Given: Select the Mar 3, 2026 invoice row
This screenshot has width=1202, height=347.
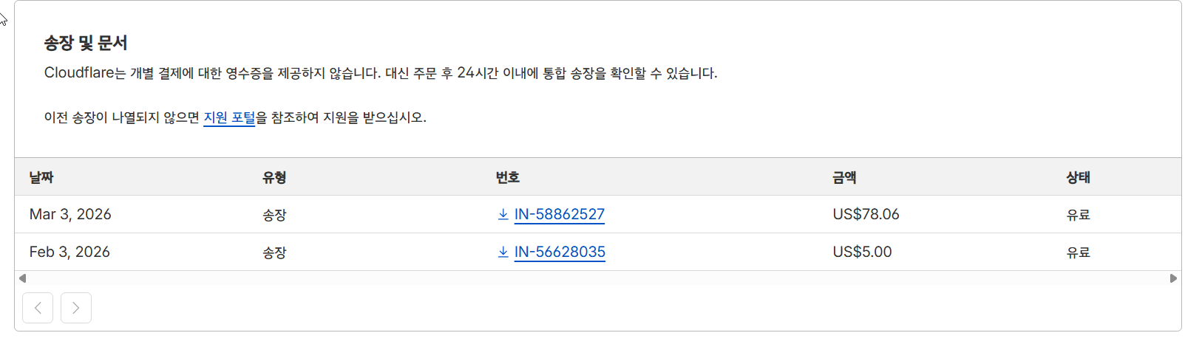Looking at the screenshot, I should 598,214.
